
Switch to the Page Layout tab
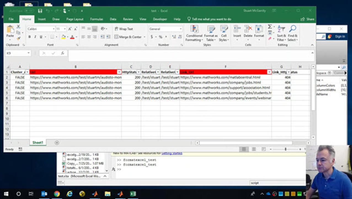coord(75,19)
